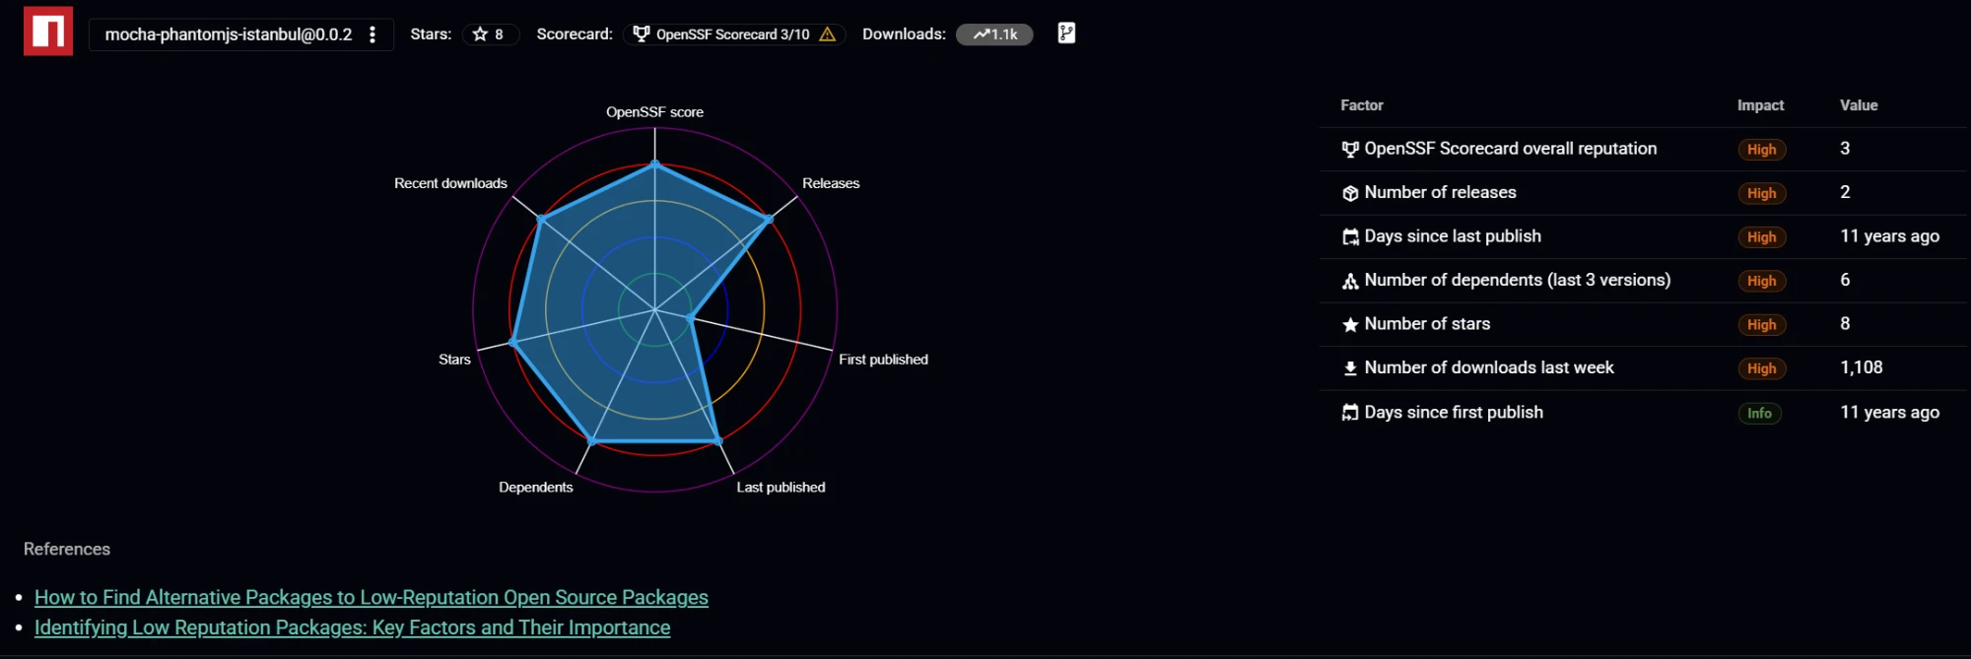Select Stars data point on radar chart
This screenshot has width=1971, height=659.
click(512, 343)
